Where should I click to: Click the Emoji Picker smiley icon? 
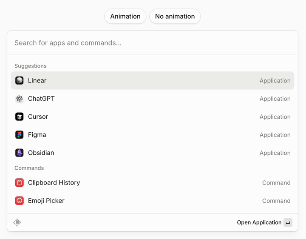[x=20, y=201]
